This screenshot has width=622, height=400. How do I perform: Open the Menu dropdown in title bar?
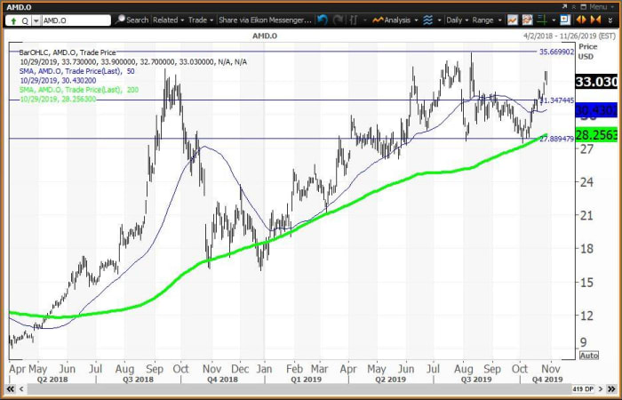pyautogui.click(x=600, y=7)
